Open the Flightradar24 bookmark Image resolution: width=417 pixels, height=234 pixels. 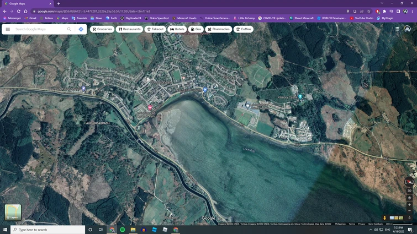coord(131,18)
